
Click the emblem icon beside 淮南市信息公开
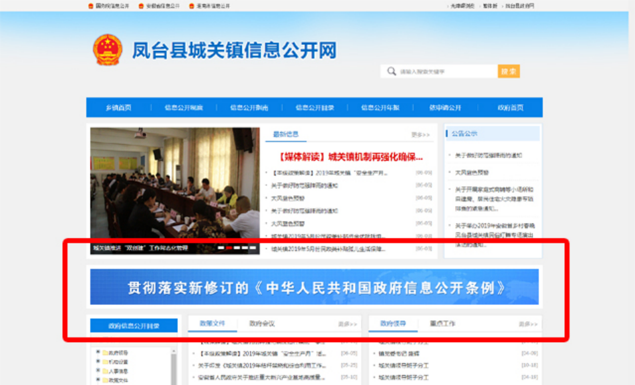[x=191, y=6]
